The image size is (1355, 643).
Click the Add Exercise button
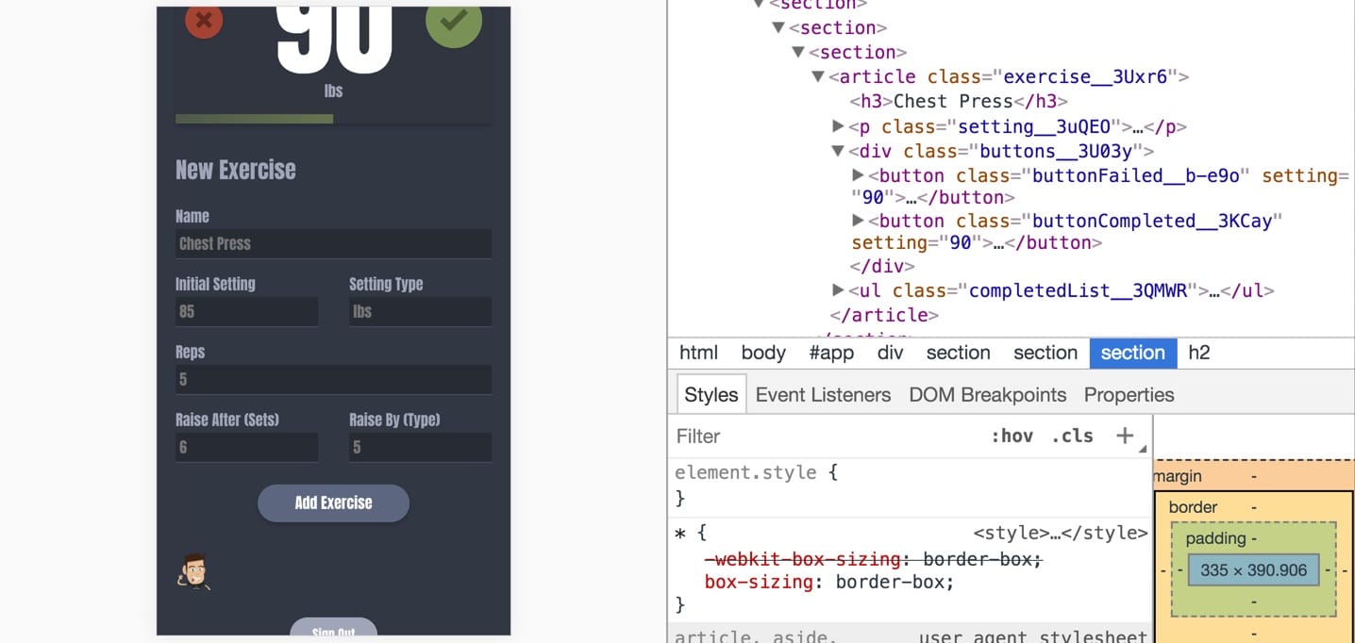[x=333, y=503]
